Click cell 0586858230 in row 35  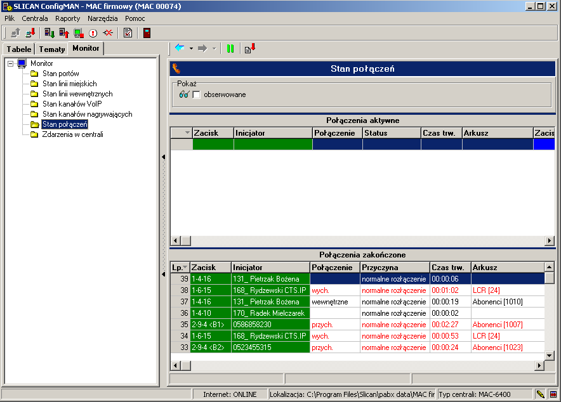coord(270,325)
